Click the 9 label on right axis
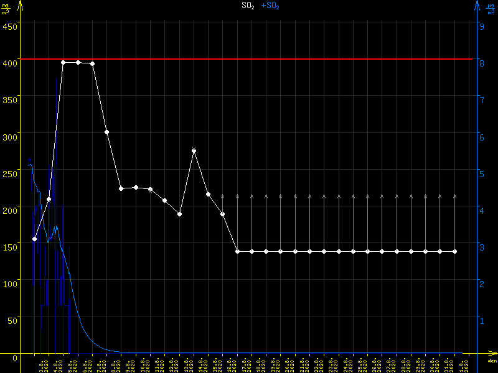The height and width of the screenshot is (373, 498). 481,26
